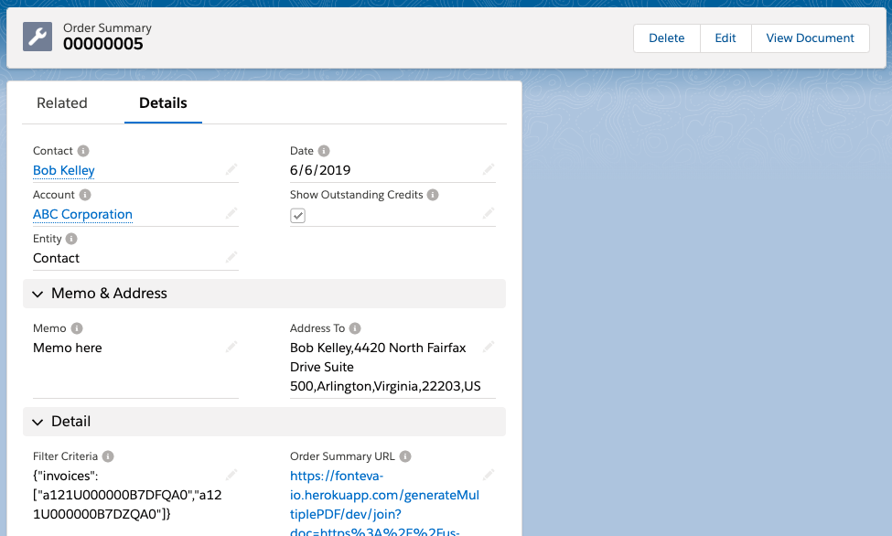Click the info icon next to Filter Criteria

108,456
